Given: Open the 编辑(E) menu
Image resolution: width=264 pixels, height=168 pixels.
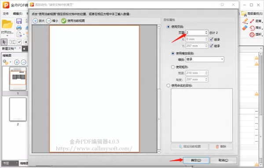Looking at the screenshot, I should tap(18, 14).
